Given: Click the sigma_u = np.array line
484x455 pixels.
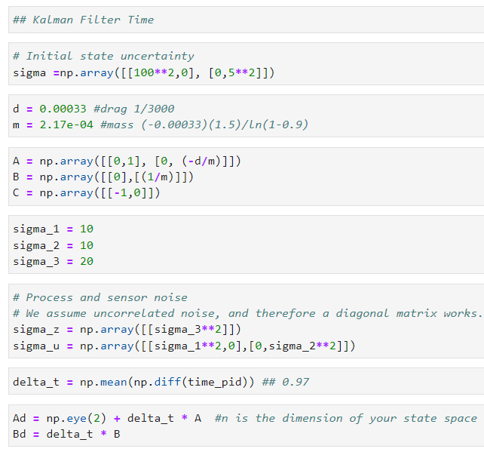Looking at the screenshot, I should [x=184, y=346].
